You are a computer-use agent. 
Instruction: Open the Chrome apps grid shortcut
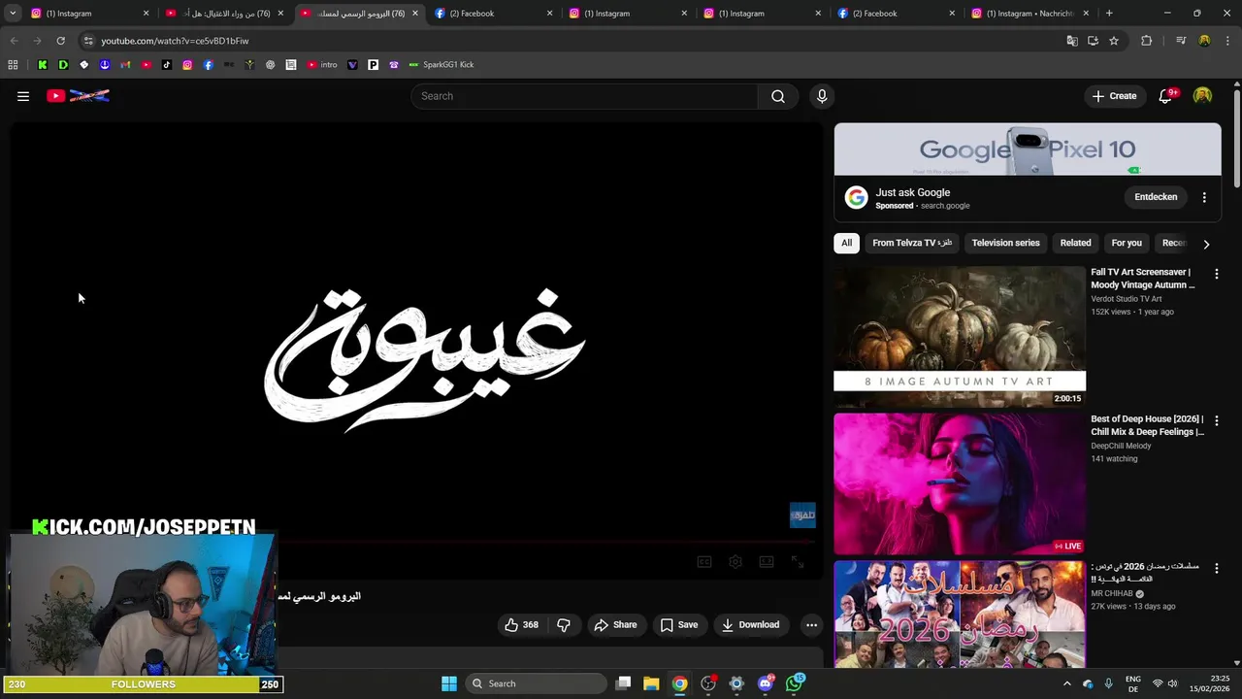coord(13,65)
